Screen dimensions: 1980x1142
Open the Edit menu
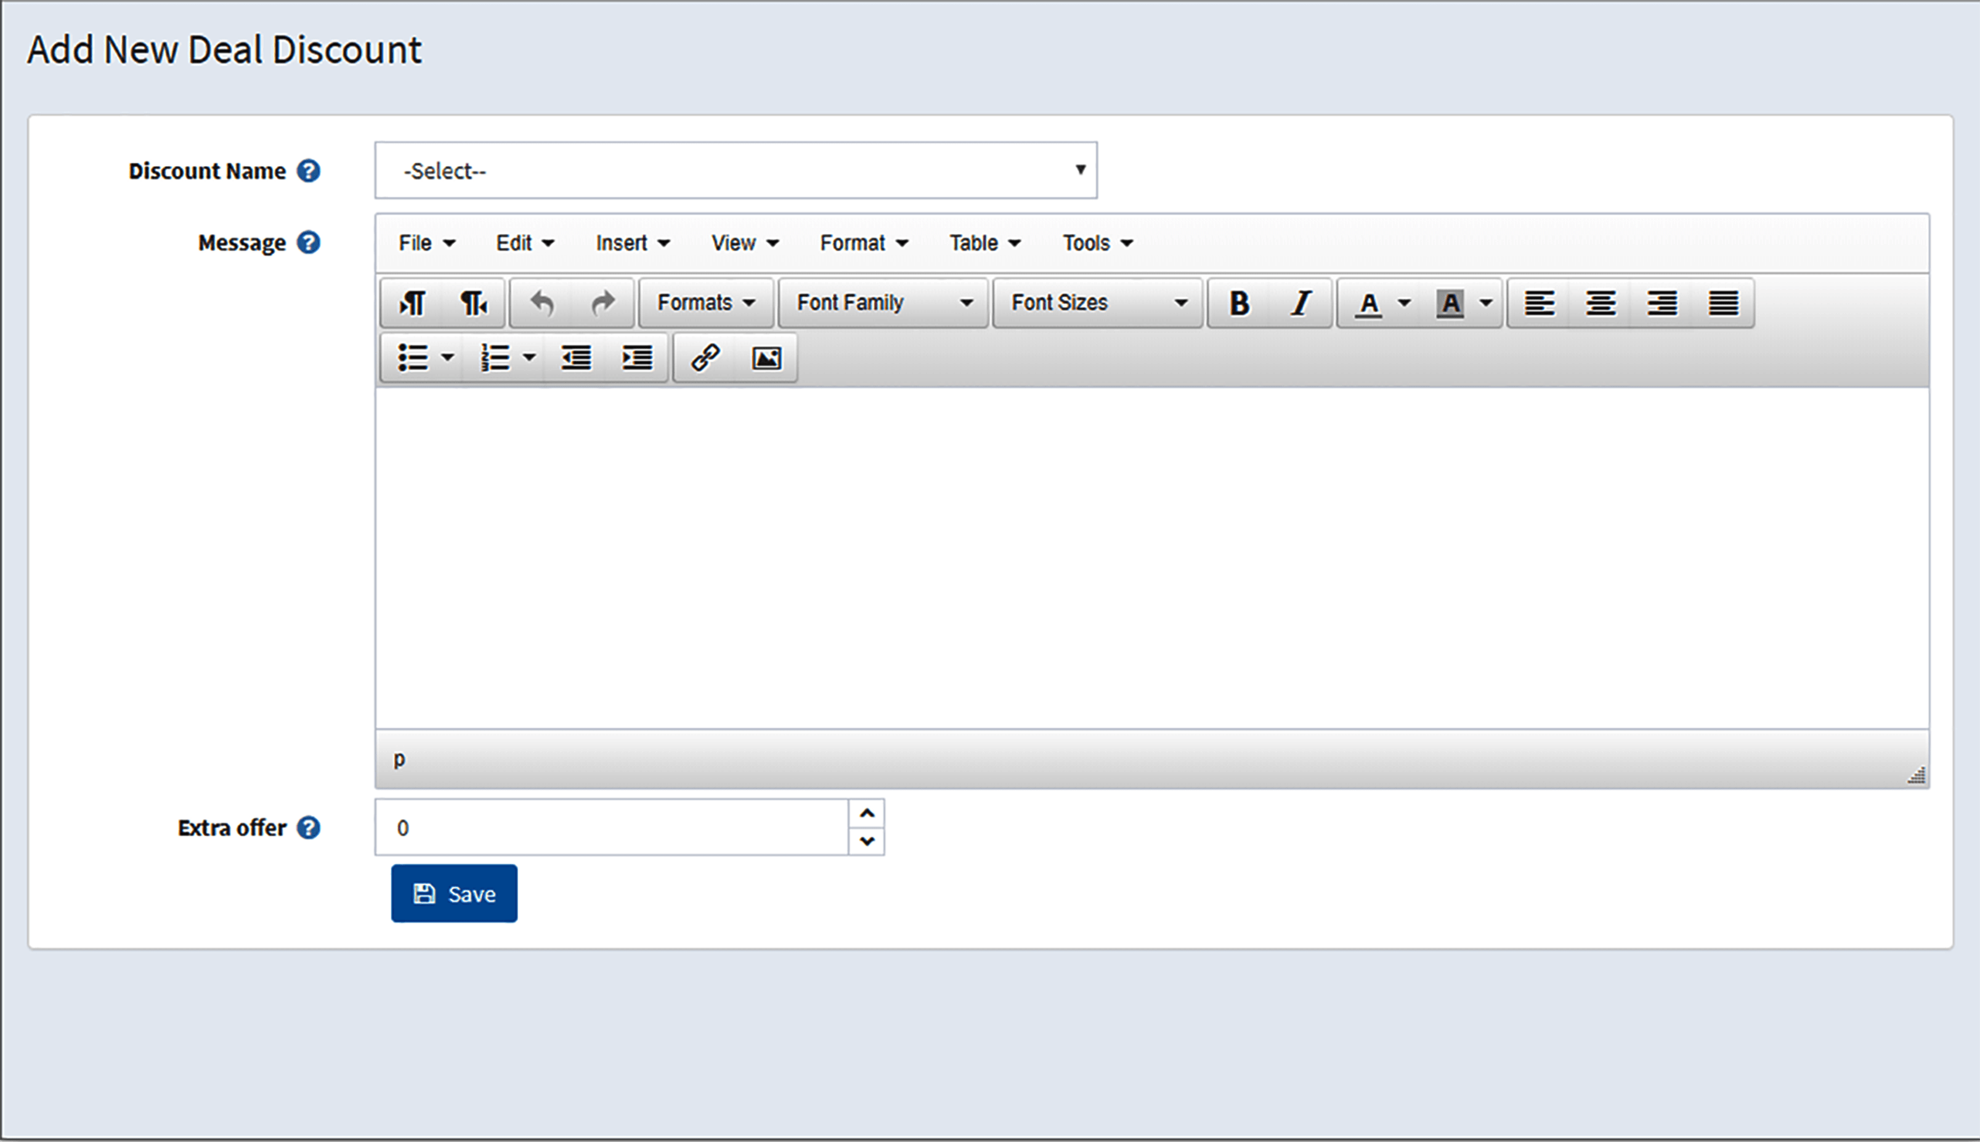coord(525,243)
